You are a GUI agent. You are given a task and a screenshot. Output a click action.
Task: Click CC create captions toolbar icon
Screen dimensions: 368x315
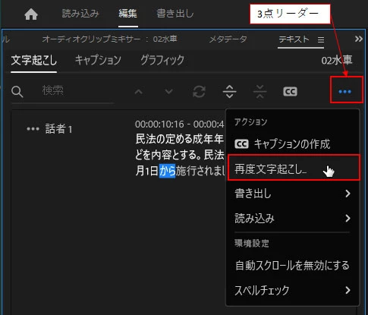(x=290, y=92)
